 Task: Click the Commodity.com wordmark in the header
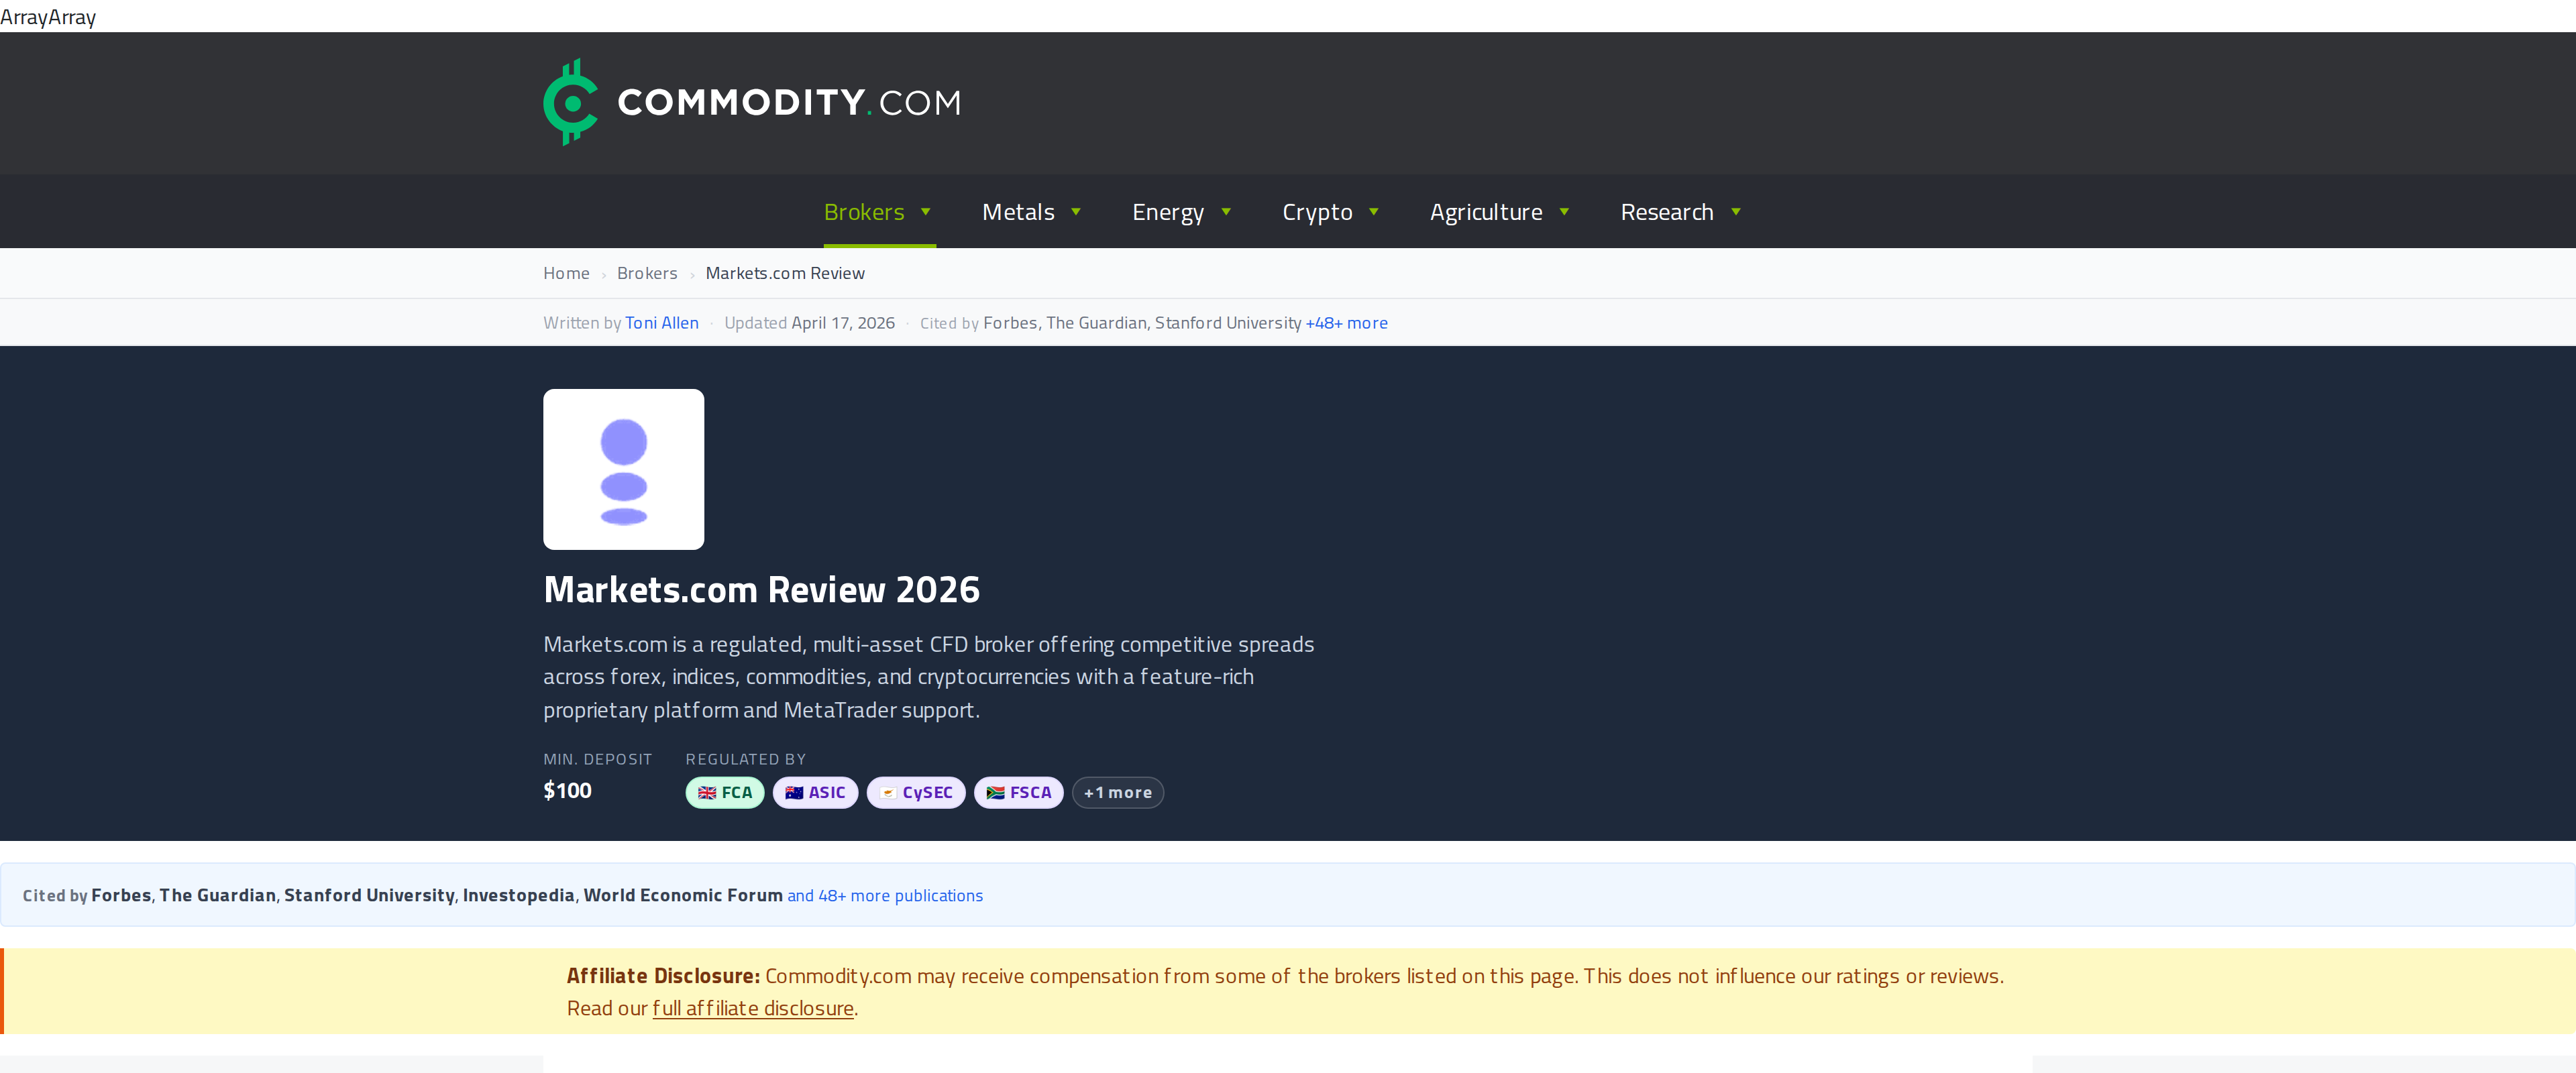pyautogui.click(x=789, y=102)
